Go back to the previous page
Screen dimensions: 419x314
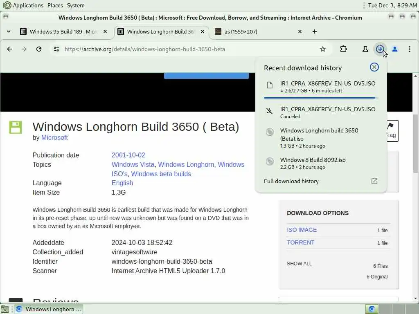pyautogui.click(x=10, y=49)
